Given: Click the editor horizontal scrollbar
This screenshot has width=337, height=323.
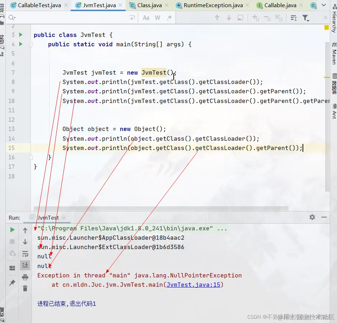Looking at the screenshot, I should [x=161, y=209].
